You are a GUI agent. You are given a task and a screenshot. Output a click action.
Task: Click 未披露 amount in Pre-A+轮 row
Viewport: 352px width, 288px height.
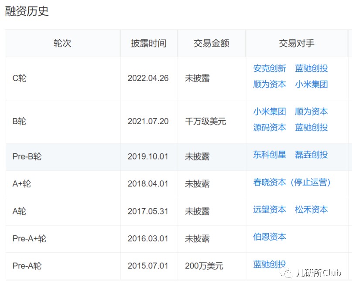coord(197,239)
